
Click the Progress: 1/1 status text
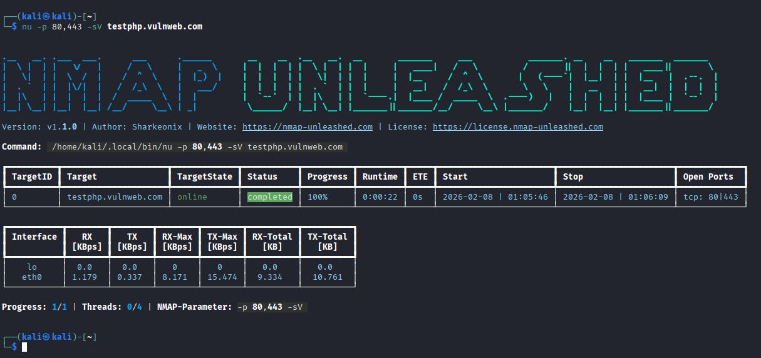pos(34,307)
